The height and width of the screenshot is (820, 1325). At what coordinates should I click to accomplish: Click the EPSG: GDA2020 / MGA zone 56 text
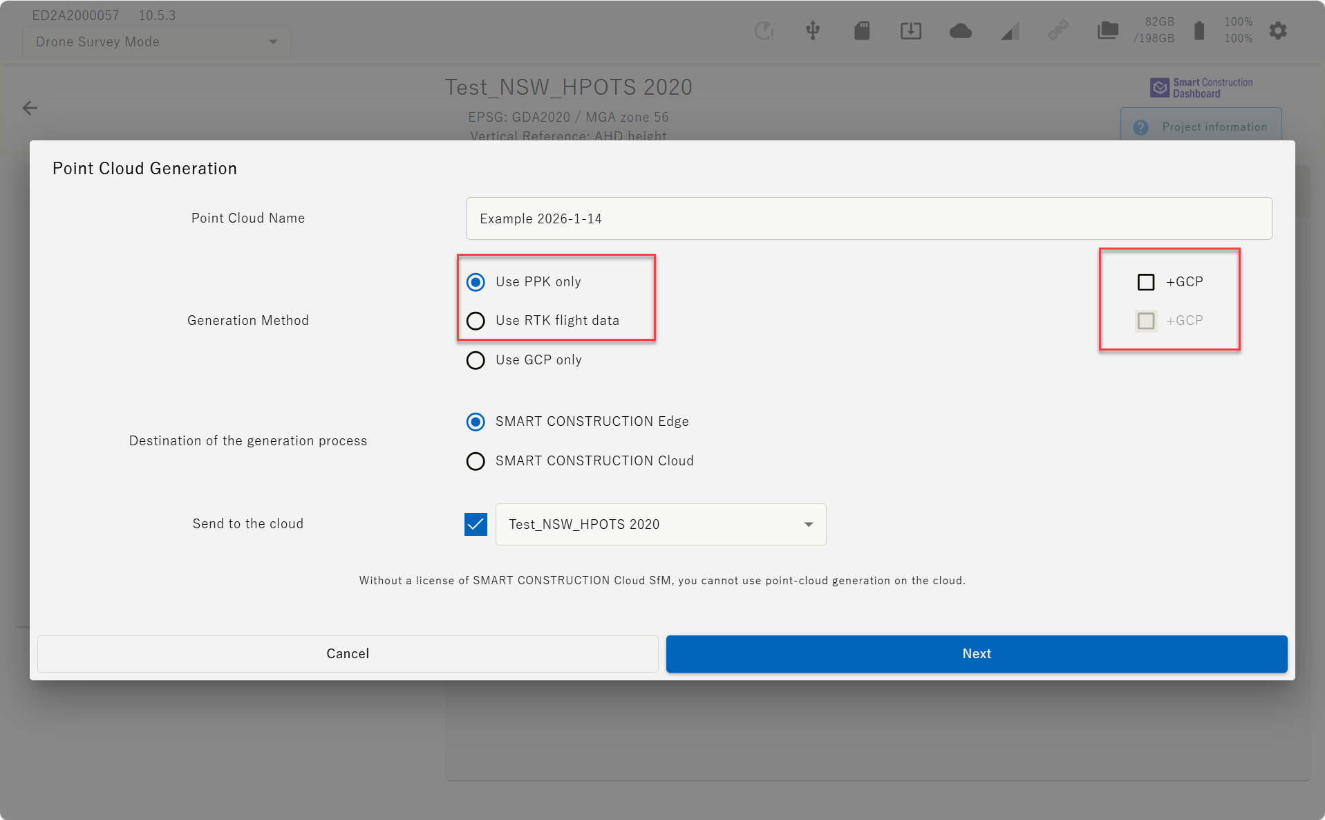(x=568, y=118)
